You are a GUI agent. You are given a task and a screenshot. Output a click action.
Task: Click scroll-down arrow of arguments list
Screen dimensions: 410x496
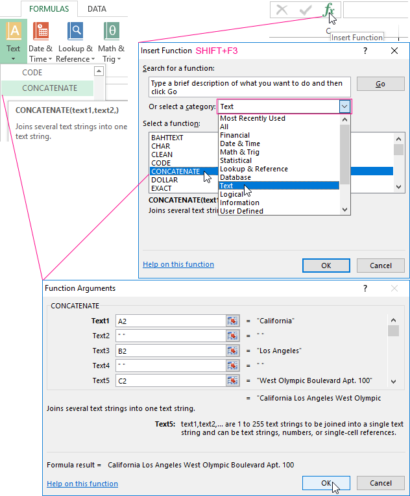(393, 382)
